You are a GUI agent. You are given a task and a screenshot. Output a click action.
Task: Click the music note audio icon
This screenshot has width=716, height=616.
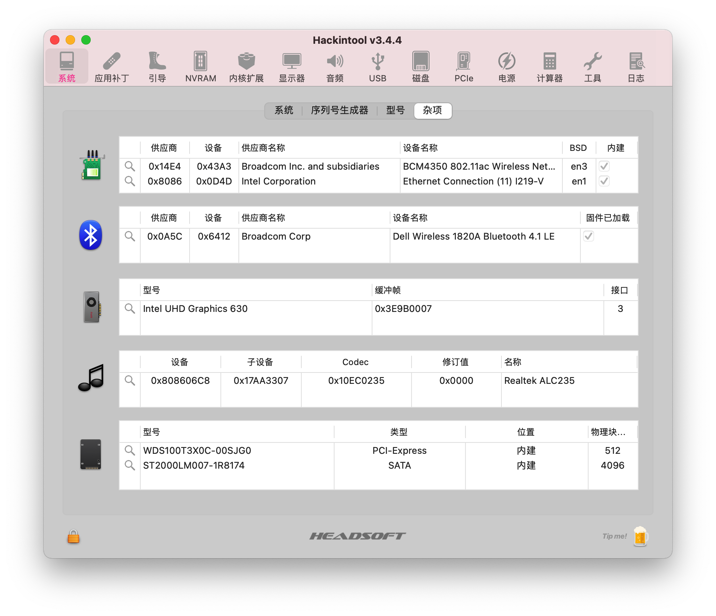(x=91, y=378)
